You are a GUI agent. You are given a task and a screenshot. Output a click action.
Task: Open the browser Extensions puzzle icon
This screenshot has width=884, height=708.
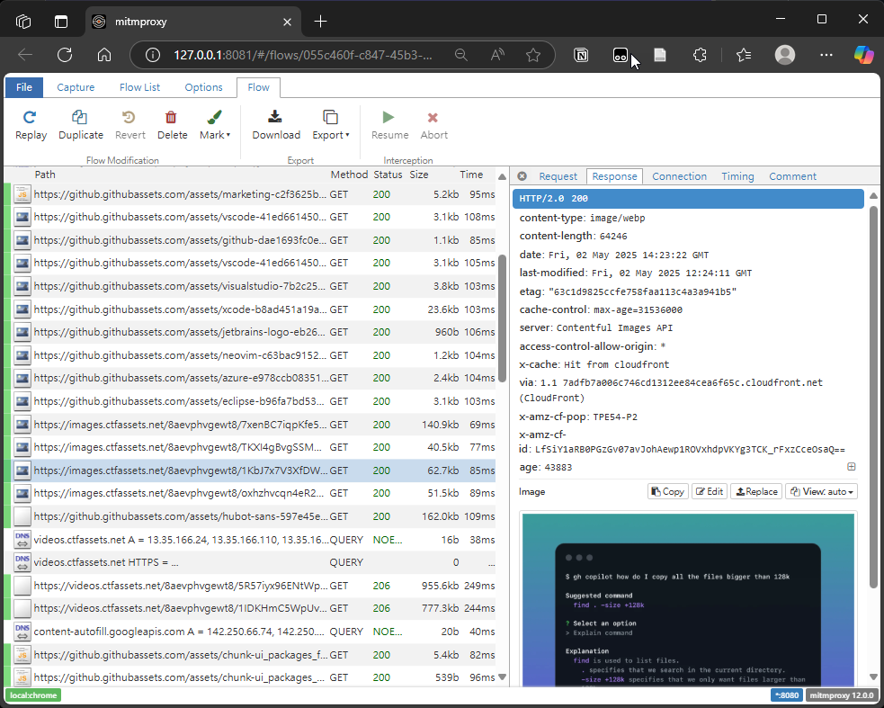point(700,55)
